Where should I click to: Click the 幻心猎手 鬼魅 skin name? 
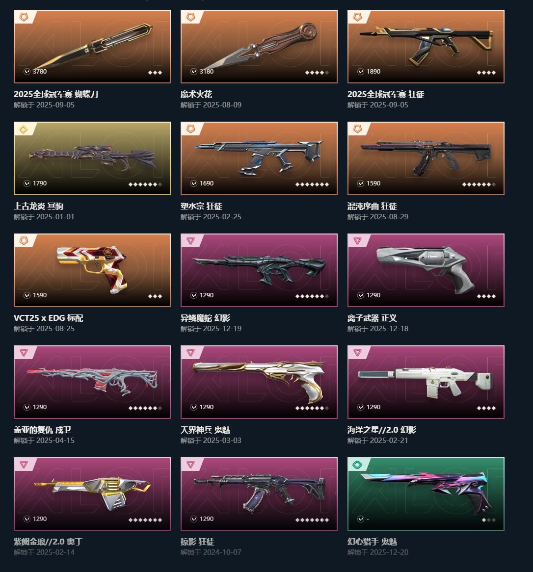click(x=372, y=542)
